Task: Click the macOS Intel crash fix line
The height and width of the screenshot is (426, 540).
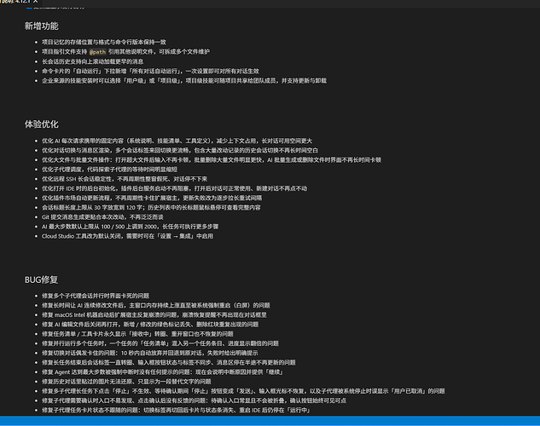Action: click(x=154, y=315)
